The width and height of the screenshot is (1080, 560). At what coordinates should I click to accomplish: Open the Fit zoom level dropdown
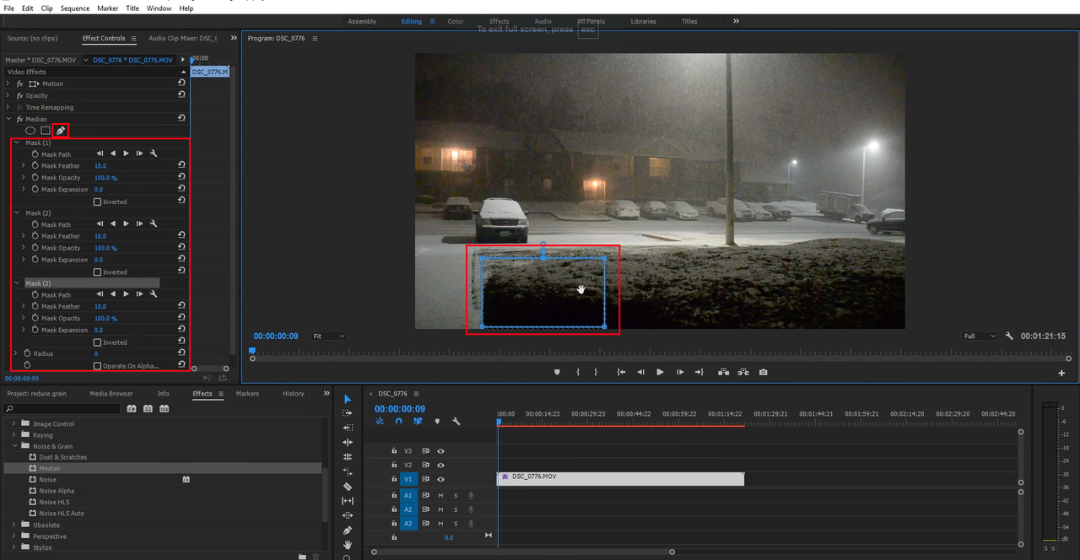(328, 336)
